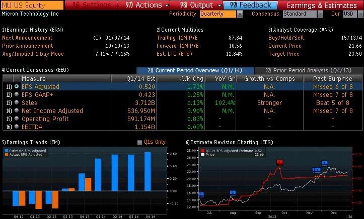
Task: Open 5) Earnings Trends (EM) link
Action: click(x=31, y=142)
